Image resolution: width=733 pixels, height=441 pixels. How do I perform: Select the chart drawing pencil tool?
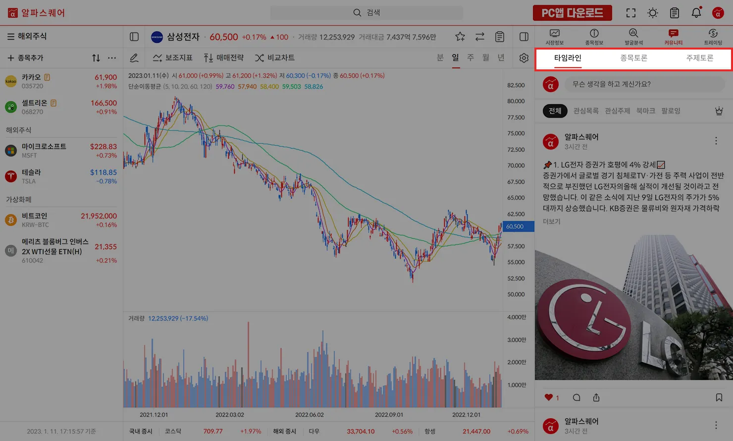(134, 58)
